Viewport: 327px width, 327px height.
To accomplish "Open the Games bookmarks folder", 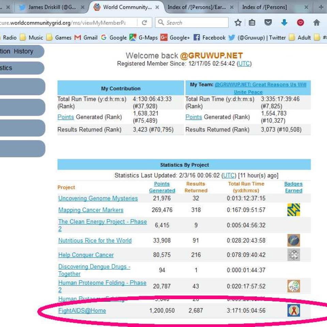I will coord(59,37).
